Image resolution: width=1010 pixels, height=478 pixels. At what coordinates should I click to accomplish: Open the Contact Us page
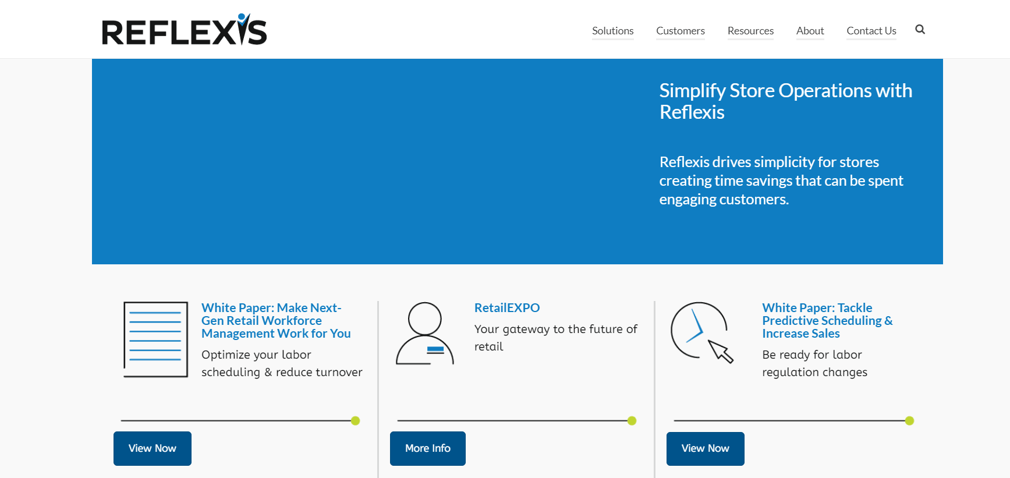coord(871,31)
